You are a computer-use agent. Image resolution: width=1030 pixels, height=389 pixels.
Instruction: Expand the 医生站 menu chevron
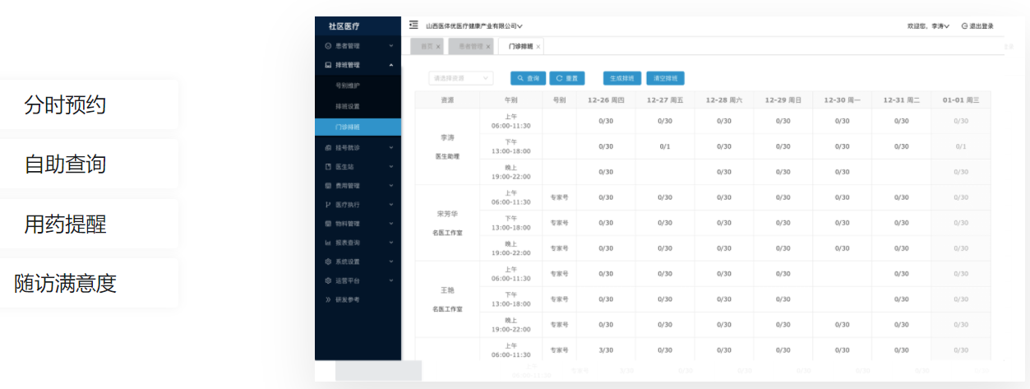coord(391,167)
